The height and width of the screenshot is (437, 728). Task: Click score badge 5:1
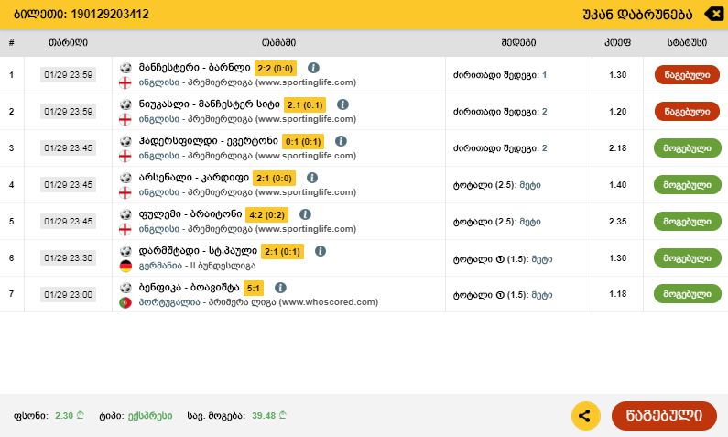(254, 288)
